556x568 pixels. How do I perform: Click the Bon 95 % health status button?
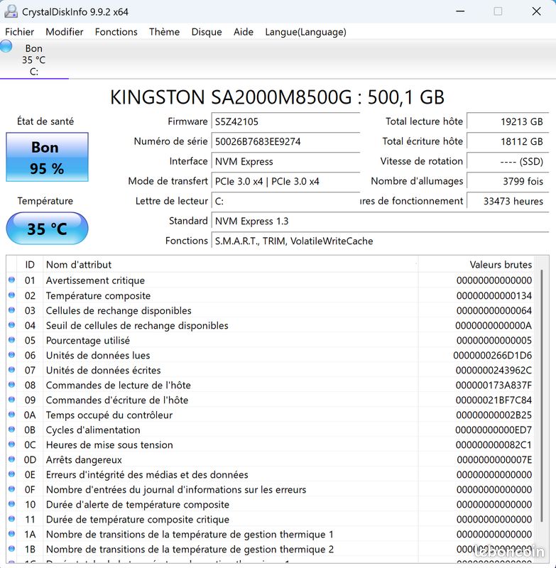tap(47, 157)
